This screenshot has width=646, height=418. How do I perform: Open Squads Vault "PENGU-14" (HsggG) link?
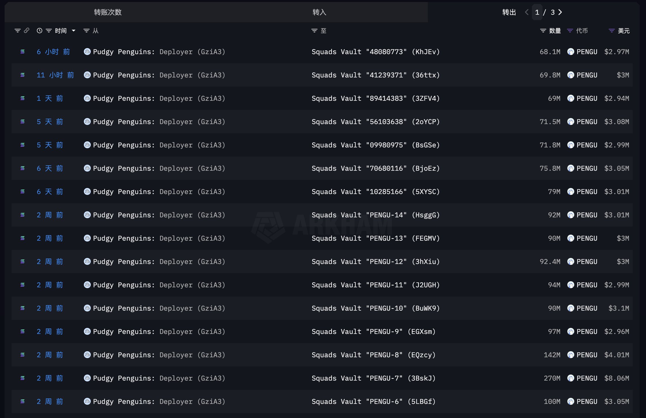click(375, 215)
